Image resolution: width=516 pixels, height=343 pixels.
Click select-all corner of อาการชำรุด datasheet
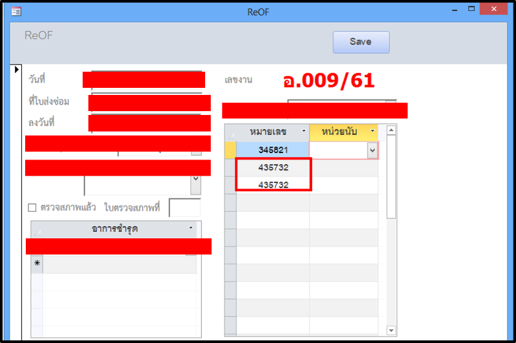click(37, 229)
